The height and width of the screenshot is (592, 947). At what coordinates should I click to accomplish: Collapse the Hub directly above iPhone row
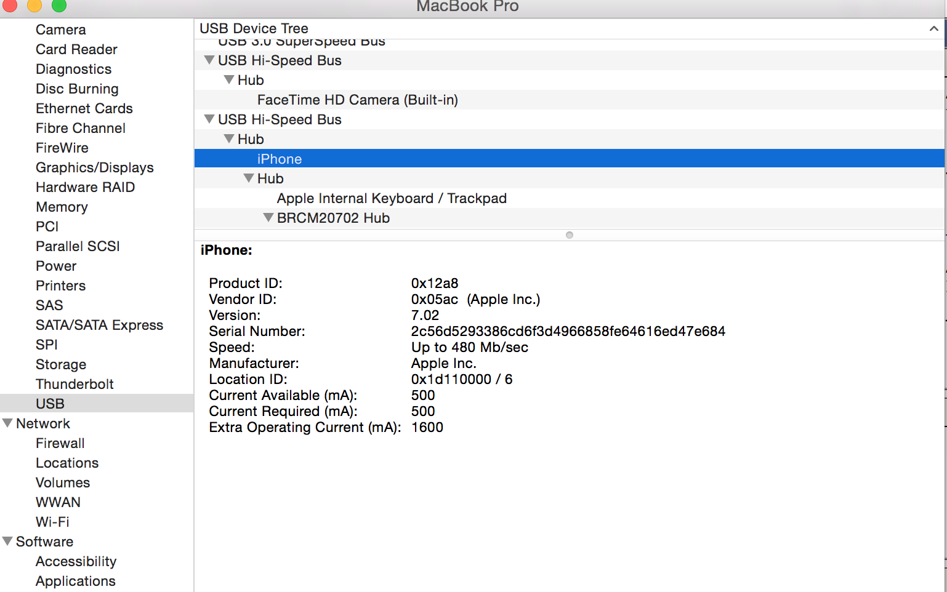pos(229,139)
